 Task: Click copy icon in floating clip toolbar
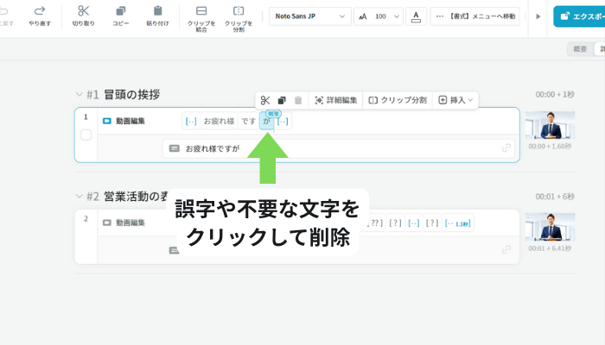click(x=282, y=100)
